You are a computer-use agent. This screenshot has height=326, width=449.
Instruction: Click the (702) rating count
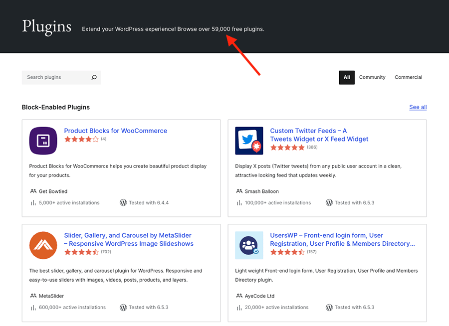coord(106,252)
